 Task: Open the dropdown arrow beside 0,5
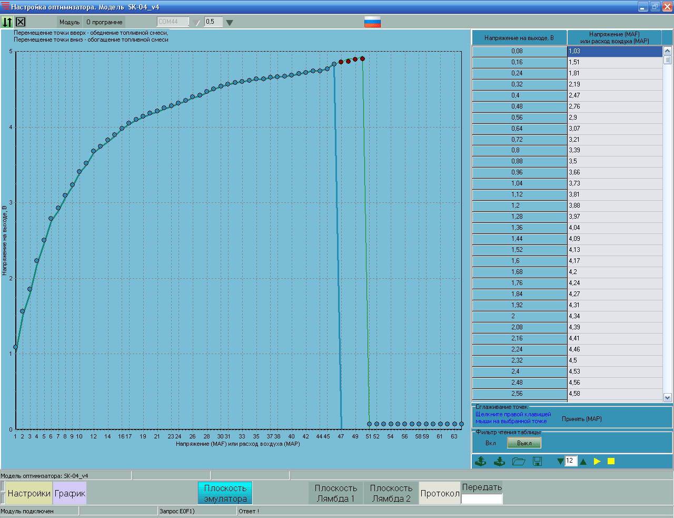[229, 23]
